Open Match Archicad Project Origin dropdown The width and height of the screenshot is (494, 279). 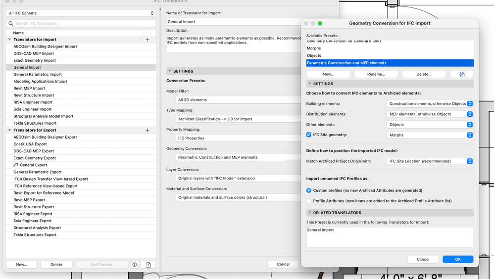(430, 161)
